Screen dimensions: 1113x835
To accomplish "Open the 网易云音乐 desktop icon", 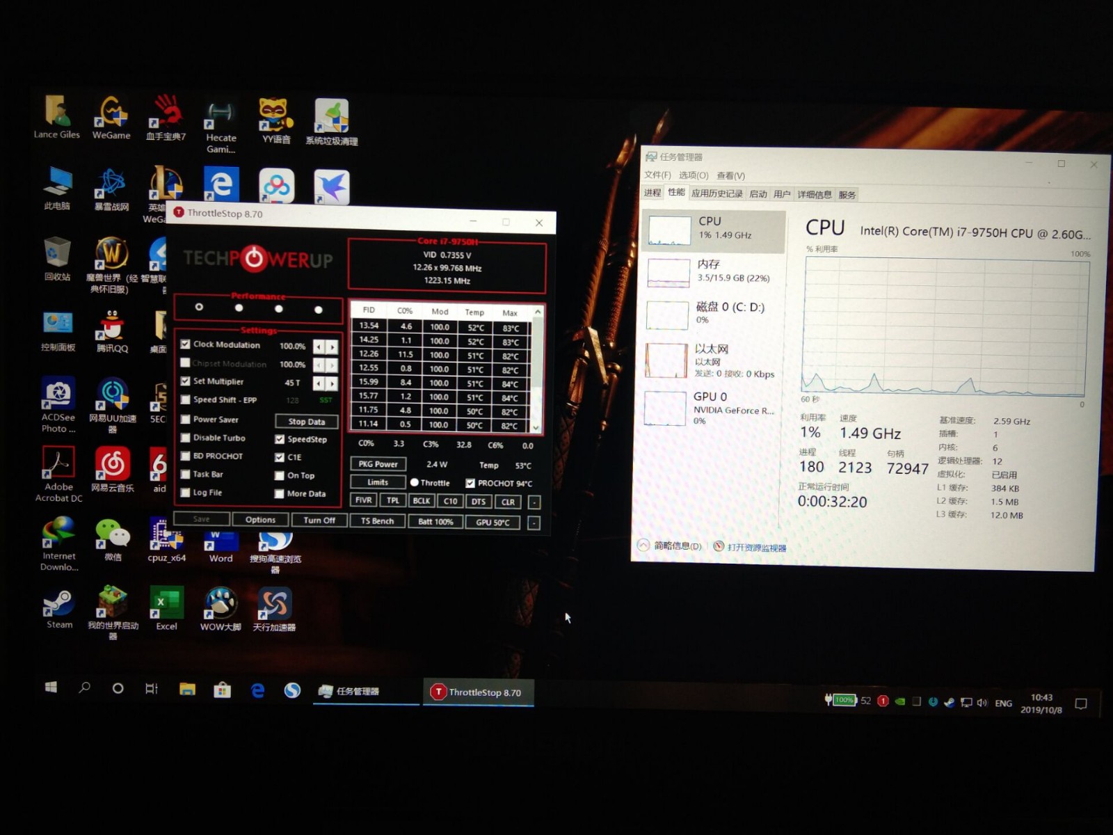I will (113, 470).
